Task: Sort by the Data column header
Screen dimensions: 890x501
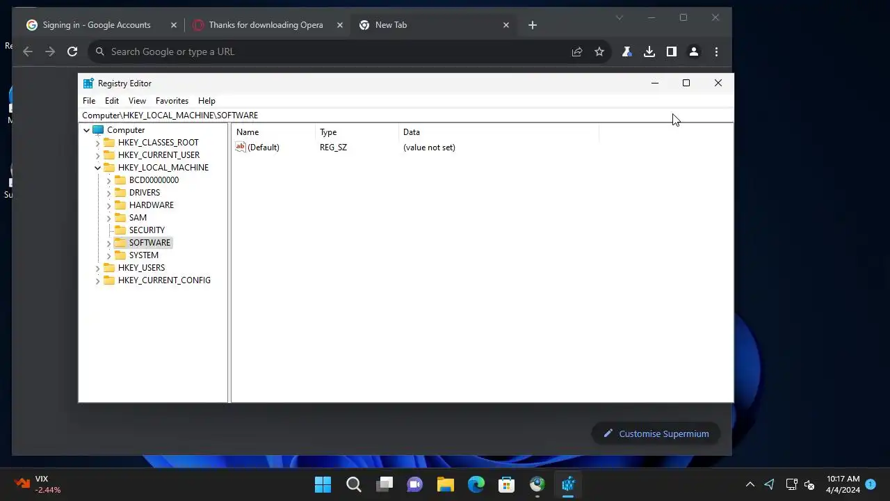Action: tap(499, 132)
